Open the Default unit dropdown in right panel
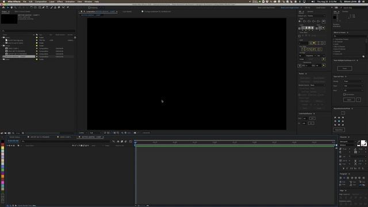368x207 pixels. [316, 16]
